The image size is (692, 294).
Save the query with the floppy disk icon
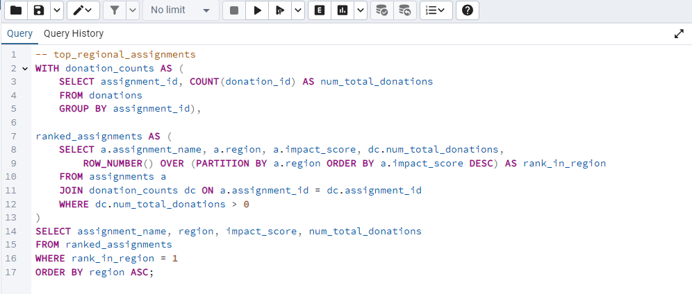pos(39,10)
